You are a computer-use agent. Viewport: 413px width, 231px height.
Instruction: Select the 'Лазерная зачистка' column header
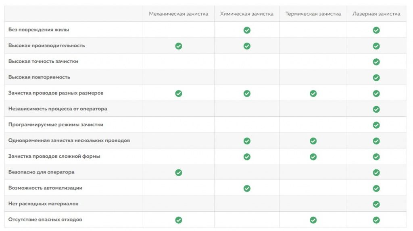(x=376, y=14)
